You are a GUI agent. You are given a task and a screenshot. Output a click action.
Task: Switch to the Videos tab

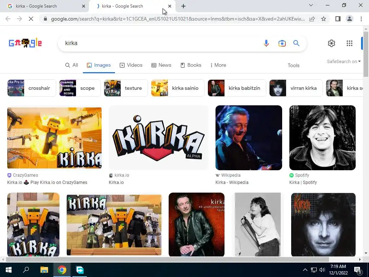[x=131, y=65]
